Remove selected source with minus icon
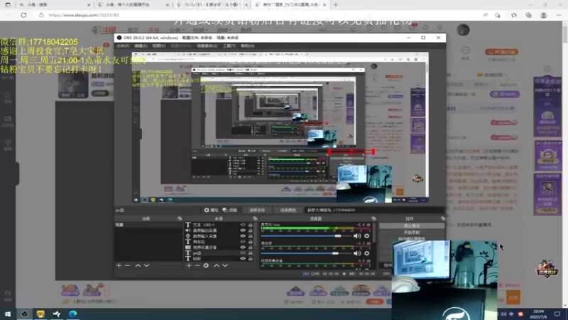Screen dimensions: 568x320 click(197, 265)
